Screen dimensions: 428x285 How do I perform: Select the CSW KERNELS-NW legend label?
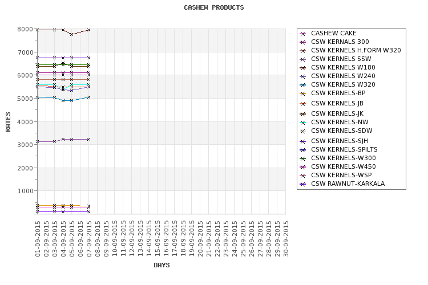340,122
